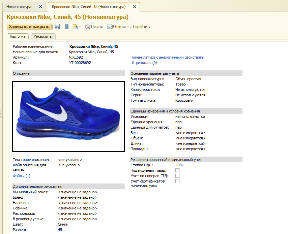Close the Номенклатура tab with its X
288x234 pixels.
(x=40, y=7)
